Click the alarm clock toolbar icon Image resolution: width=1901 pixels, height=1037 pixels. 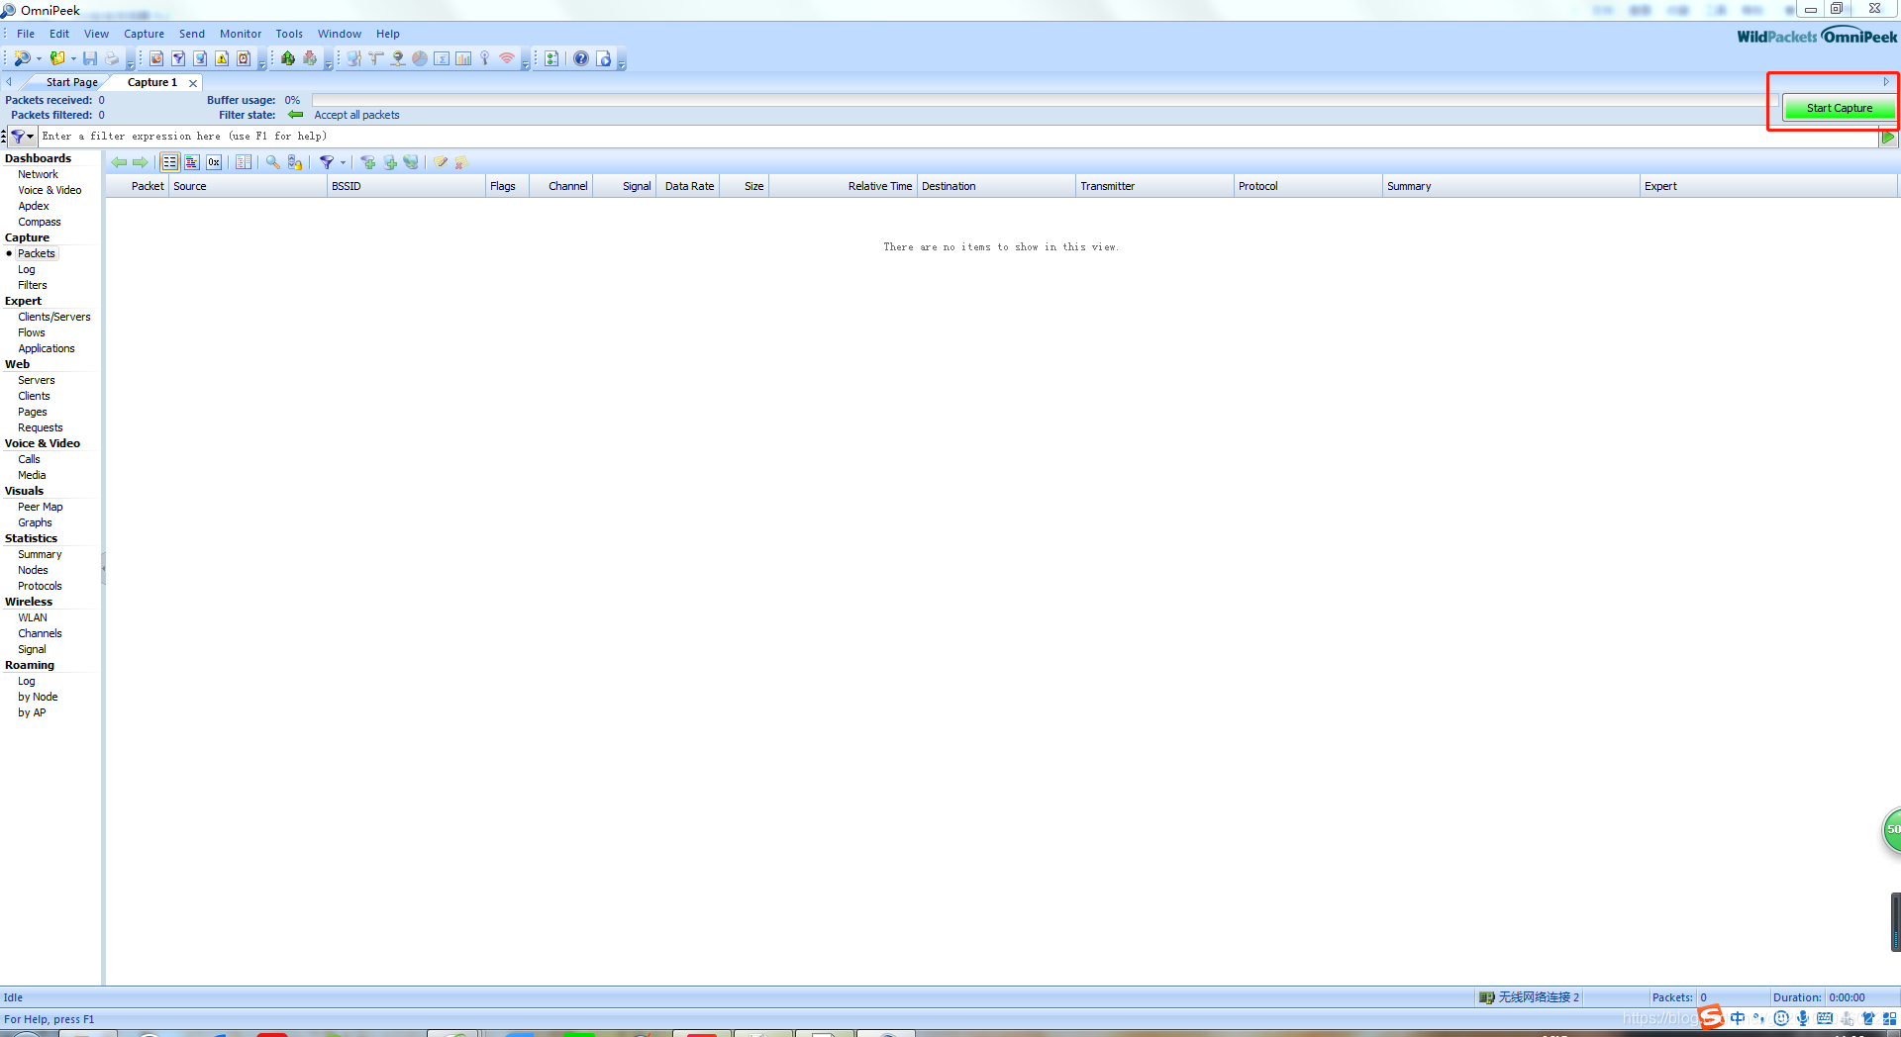click(x=244, y=58)
